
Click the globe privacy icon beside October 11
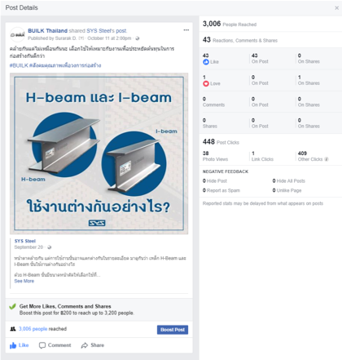coord(138,38)
